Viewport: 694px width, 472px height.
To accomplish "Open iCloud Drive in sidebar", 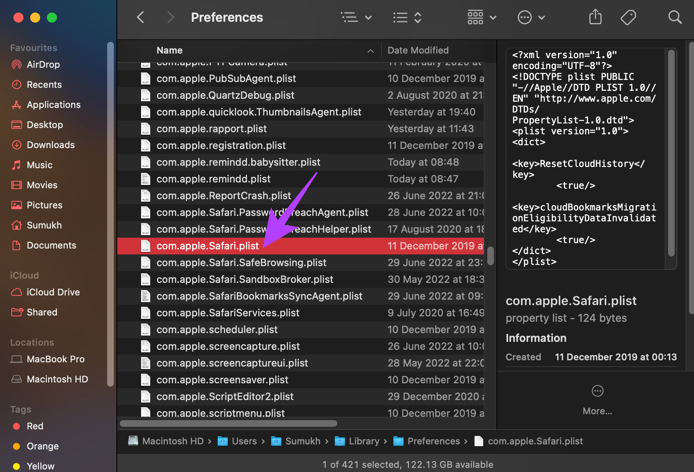I will [53, 292].
